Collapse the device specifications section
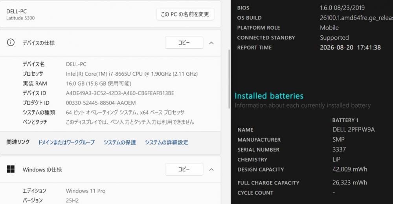Image resolution: width=393 pixels, height=204 pixels. pyautogui.click(x=211, y=43)
